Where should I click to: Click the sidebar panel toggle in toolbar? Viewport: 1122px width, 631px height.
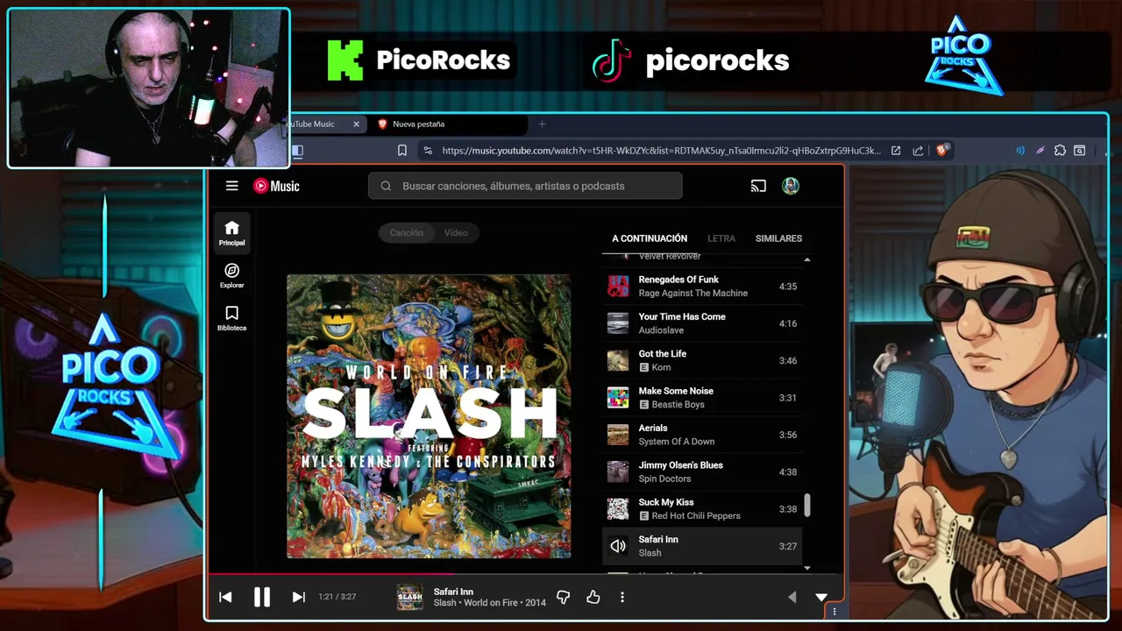(x=297, y=151)
